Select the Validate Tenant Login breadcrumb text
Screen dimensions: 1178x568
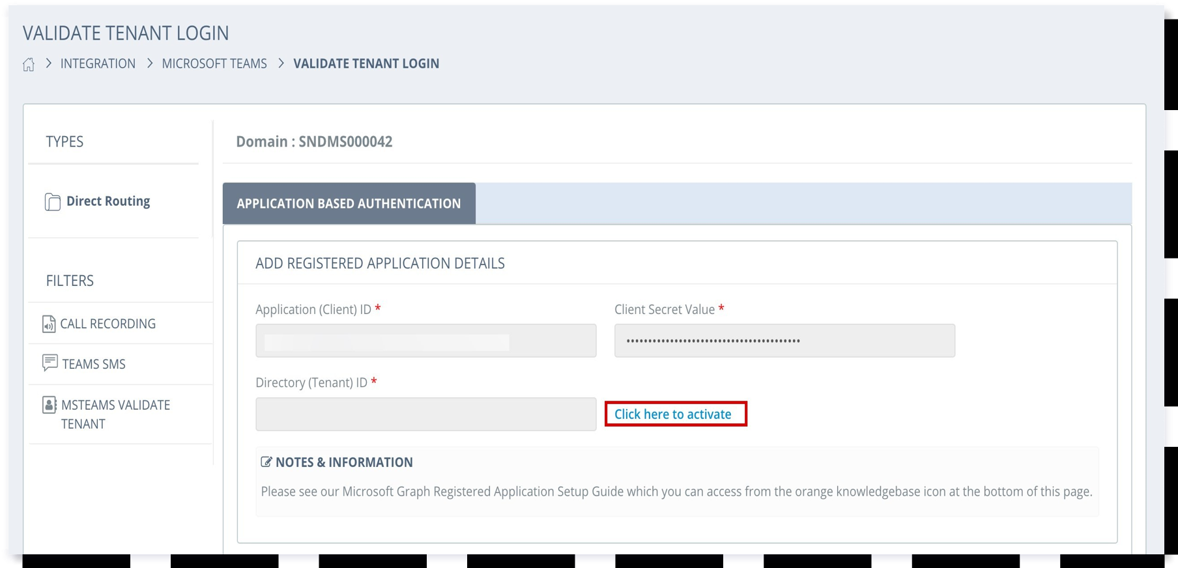tap(366, 64)
